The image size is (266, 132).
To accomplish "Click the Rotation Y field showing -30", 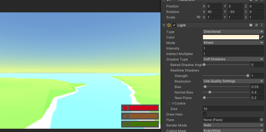I will pos(235,12).
